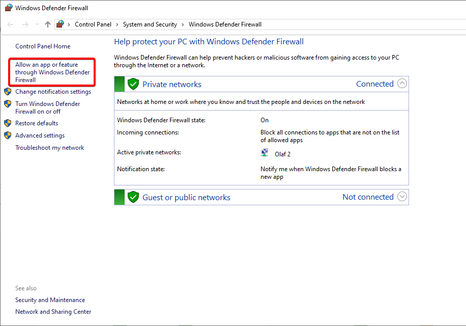The width and height of the screenshot is (466, 326).
Task: Expand chevron after System and Security
Action: pos(183,24)
